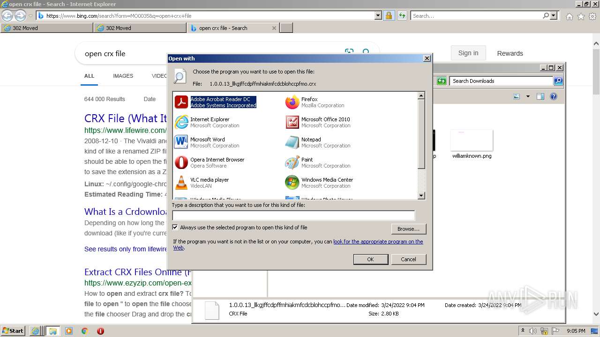600x337 pixels.
Task: Click IE back navigation button
Action: point(7,15)
